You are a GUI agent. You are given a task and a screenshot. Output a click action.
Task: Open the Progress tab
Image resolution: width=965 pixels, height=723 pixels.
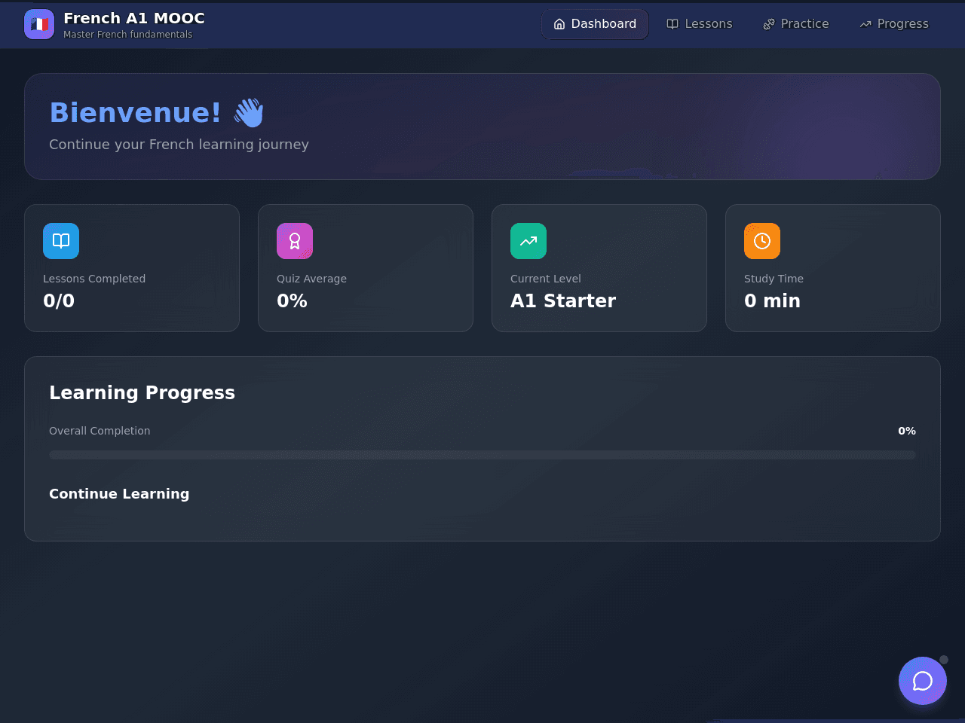coord(894,24)
